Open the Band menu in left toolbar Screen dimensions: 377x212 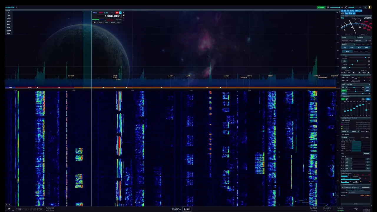click(x=9, y=22)
